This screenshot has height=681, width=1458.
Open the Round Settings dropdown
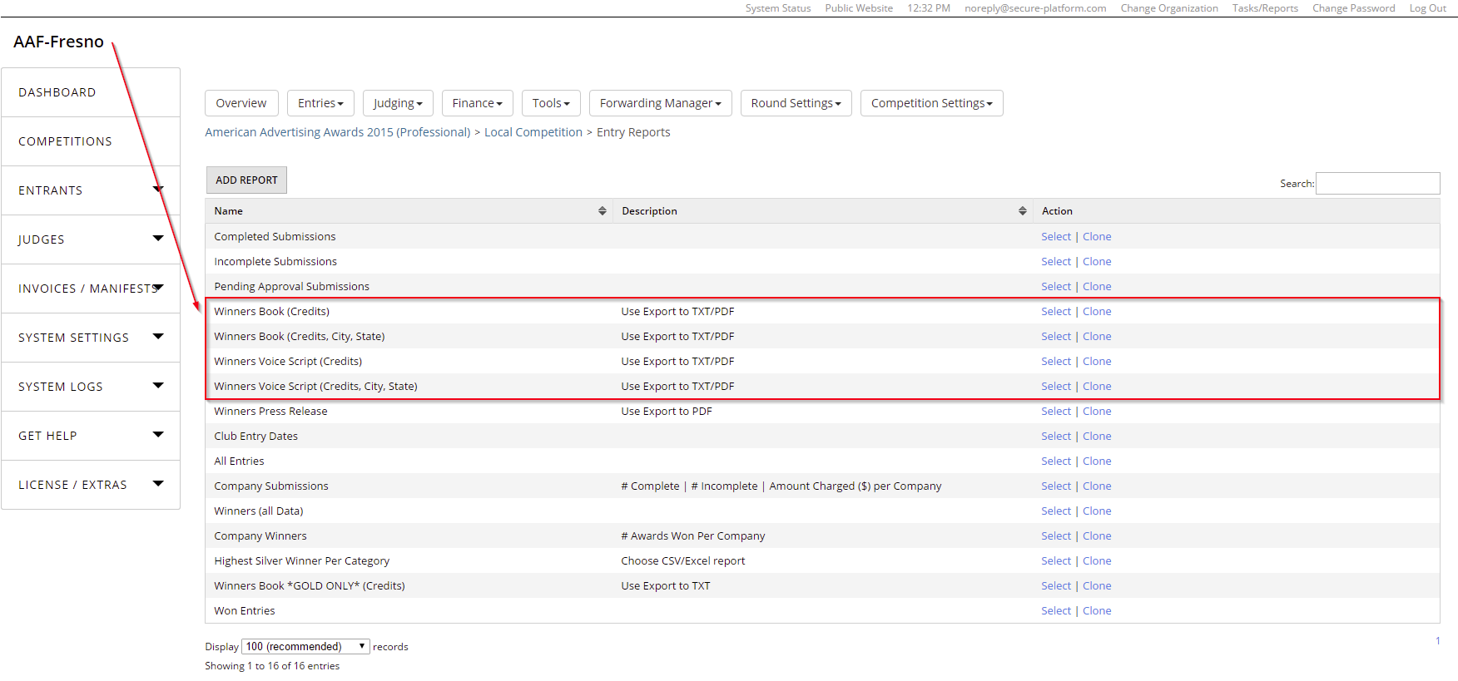tap(796, 103)
